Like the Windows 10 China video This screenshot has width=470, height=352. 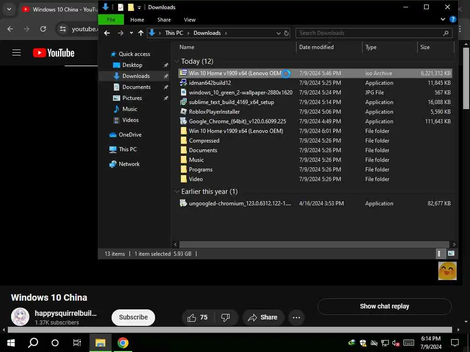coord(197,317)
